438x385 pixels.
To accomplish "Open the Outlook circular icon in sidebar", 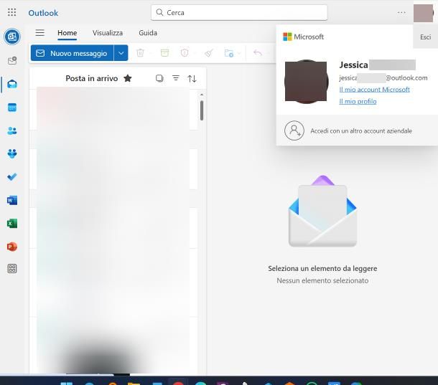I will [12, 37].
